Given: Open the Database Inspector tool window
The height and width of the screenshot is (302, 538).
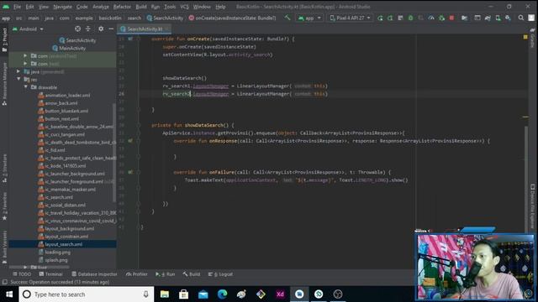Looking at the screenshot, I should click(x=94, y=274).
